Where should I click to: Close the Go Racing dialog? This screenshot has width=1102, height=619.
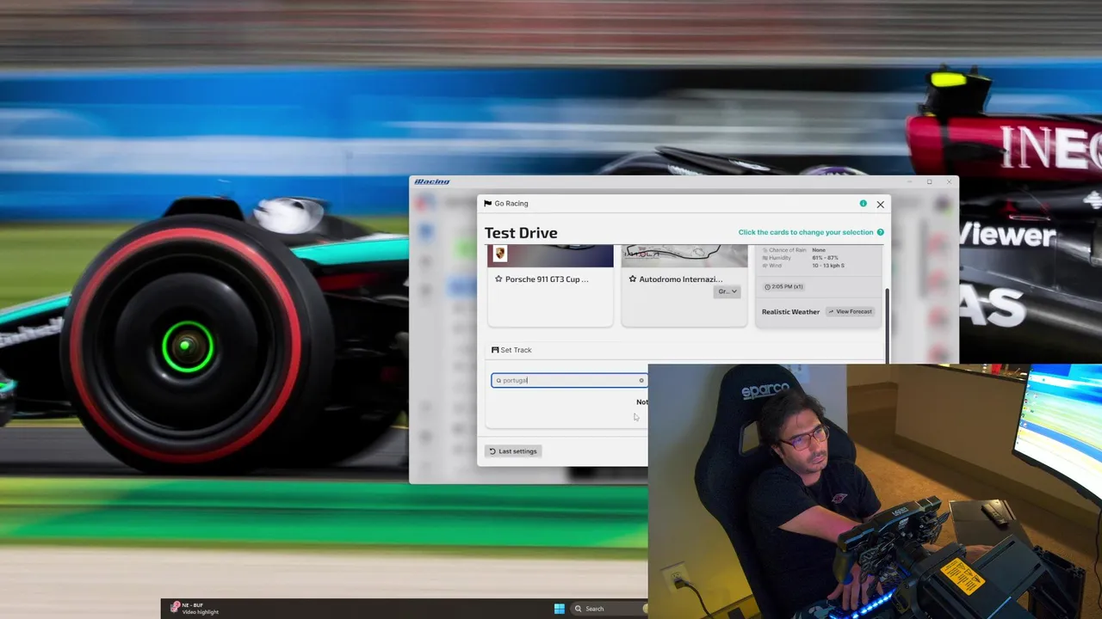[880, 205]
